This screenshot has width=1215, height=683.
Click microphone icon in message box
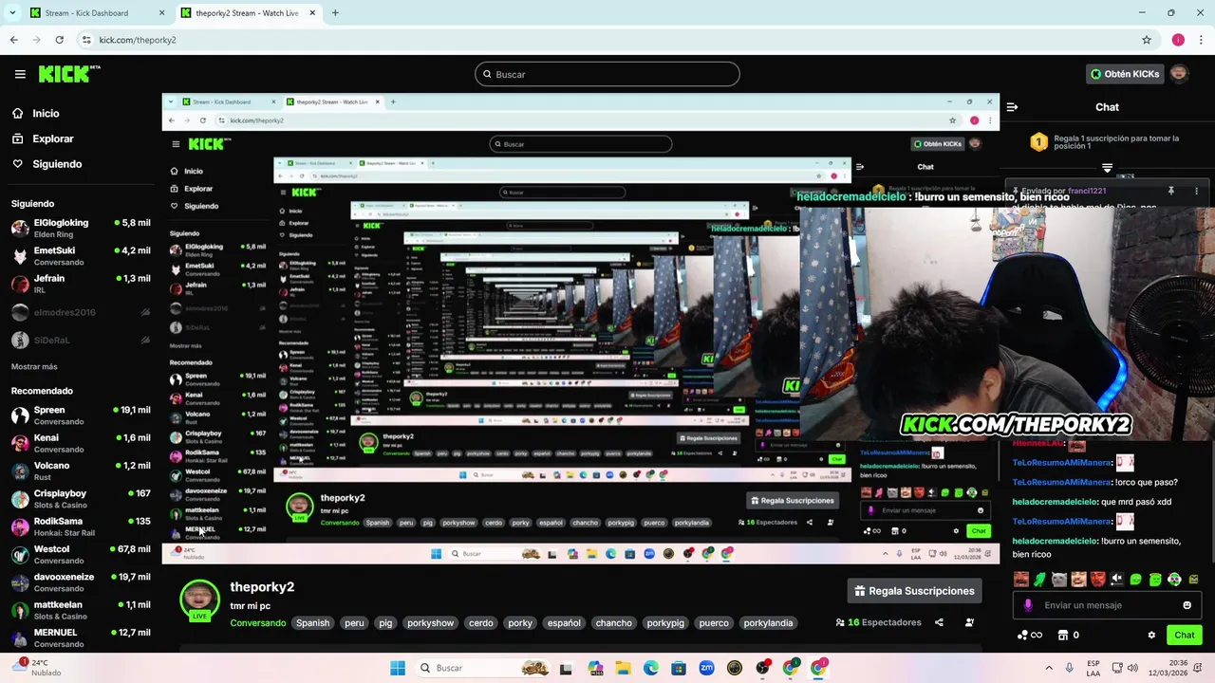1028,605
